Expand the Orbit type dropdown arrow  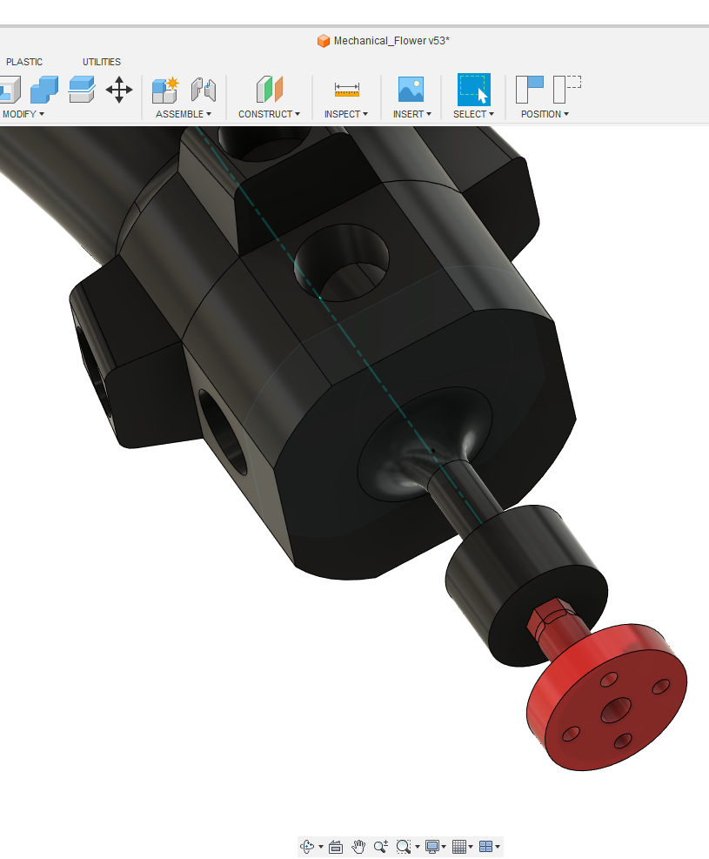pos(321,847)
